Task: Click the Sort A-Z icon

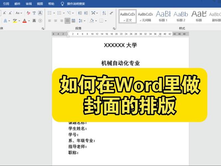Action: coord(104,13)
